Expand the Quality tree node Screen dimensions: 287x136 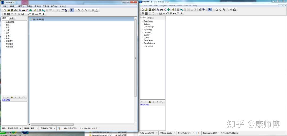pos(142,35)
